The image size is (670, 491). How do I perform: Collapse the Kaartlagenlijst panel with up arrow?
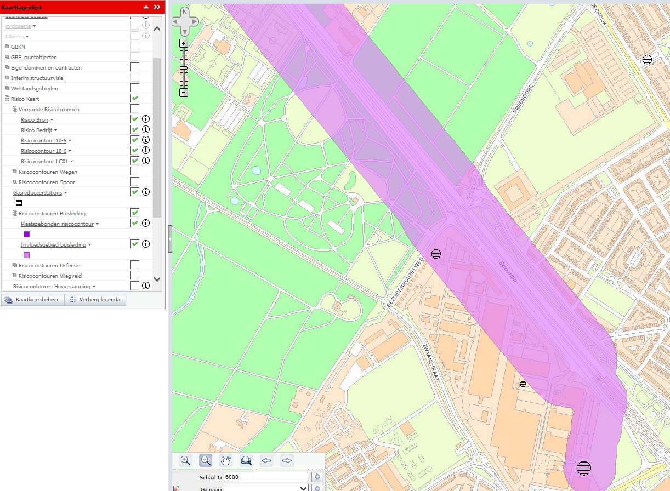(145, 7)
